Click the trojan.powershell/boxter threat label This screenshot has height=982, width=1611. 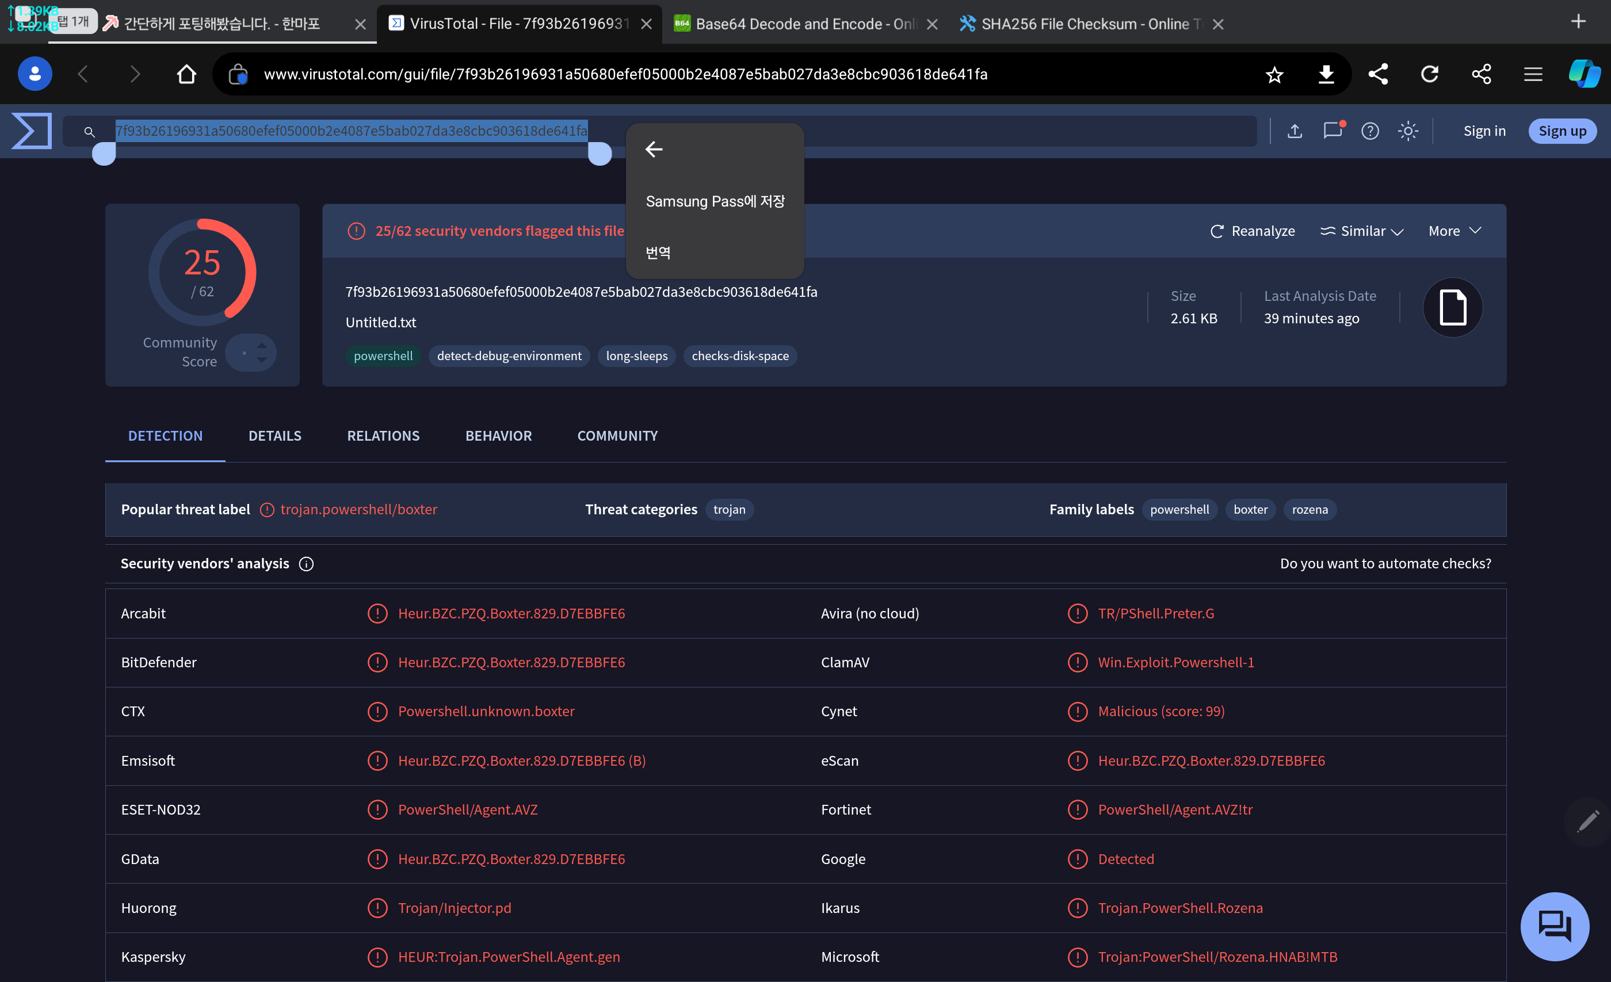[x=358, y=509]
